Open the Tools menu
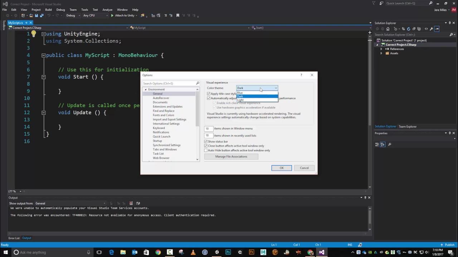Image resolution: width=458 pixels, height=257 pixels. pyautogui.click(x=84, y=10)
